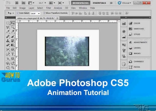The image size is (156, 111).
Task: Open the Filter menu
Action: [49, 8]
